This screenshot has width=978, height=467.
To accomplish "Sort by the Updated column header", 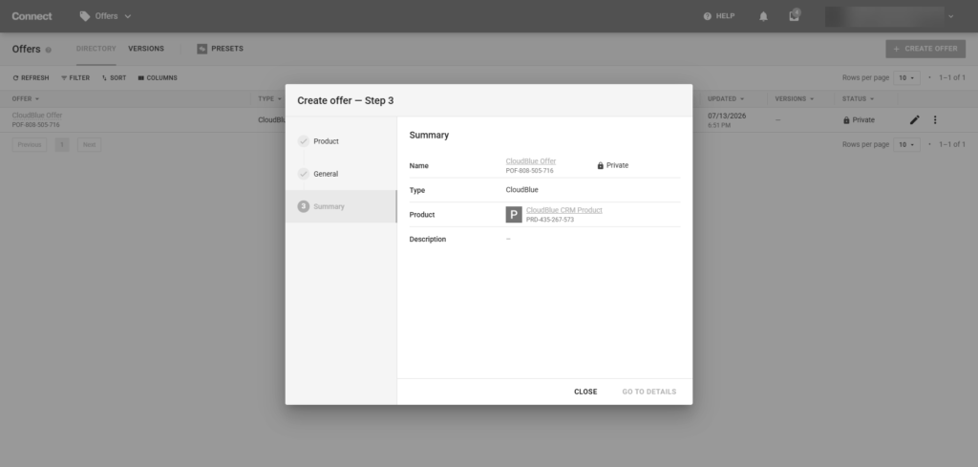I will pos(726,99).
